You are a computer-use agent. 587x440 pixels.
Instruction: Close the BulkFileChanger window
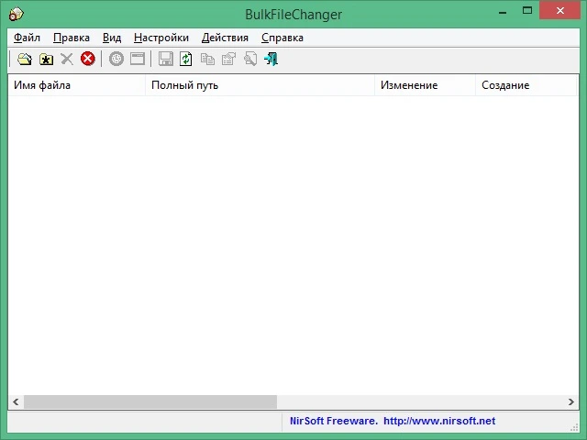coord(560,10)
